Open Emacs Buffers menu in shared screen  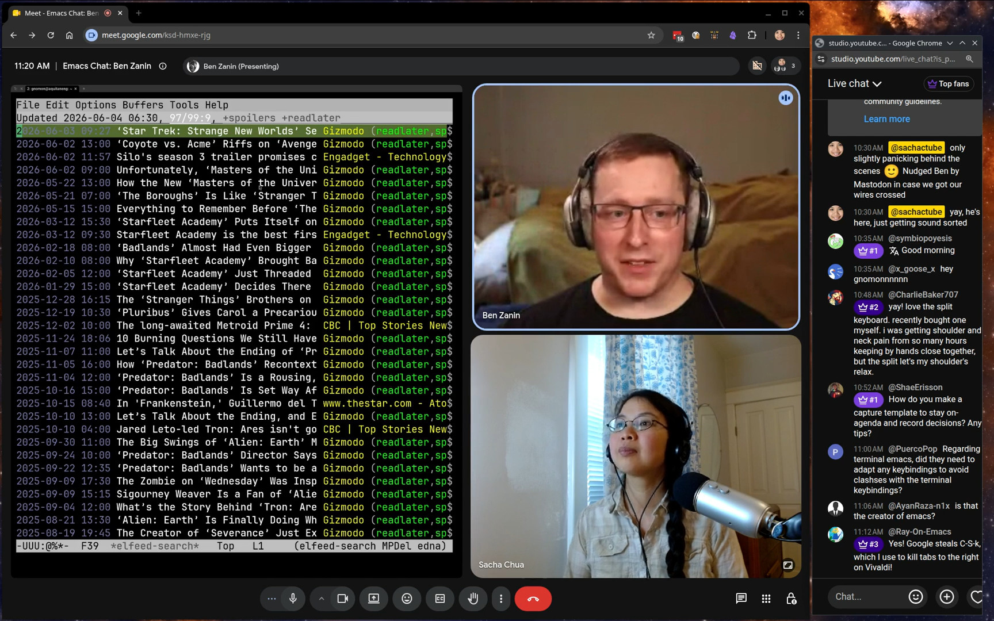(143, 105)
